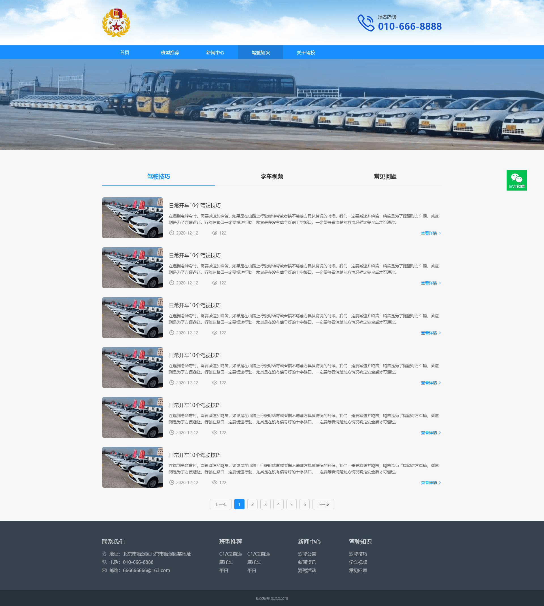This screenshot has height=606, width=544.
Task: Click the eye view-count icon on second article
Action: coord(214,283)
